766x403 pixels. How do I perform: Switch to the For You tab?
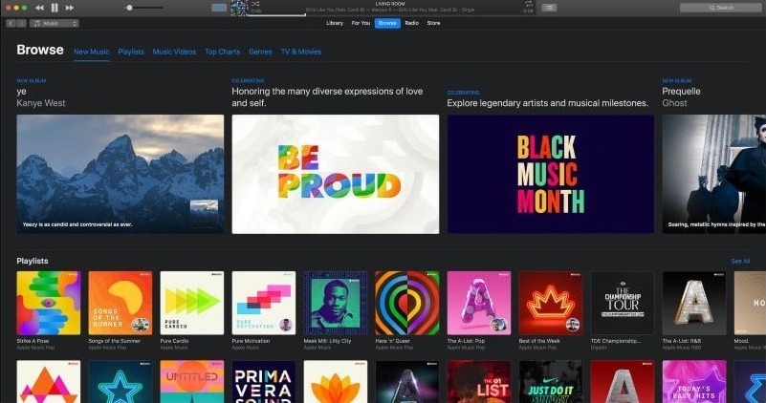pos(361,23)
